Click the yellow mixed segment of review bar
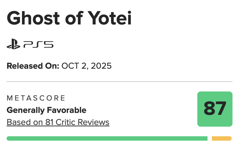The width and height of the screenshot is (238, 150). pos(222,138)
